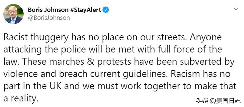Click the #StayAlert hashtag in name

85,10
